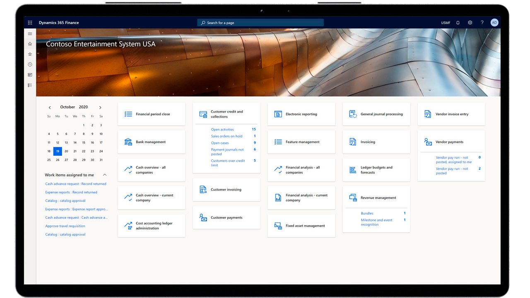
Task: Click the Vendor invoice entry icon
Action: 428,114
